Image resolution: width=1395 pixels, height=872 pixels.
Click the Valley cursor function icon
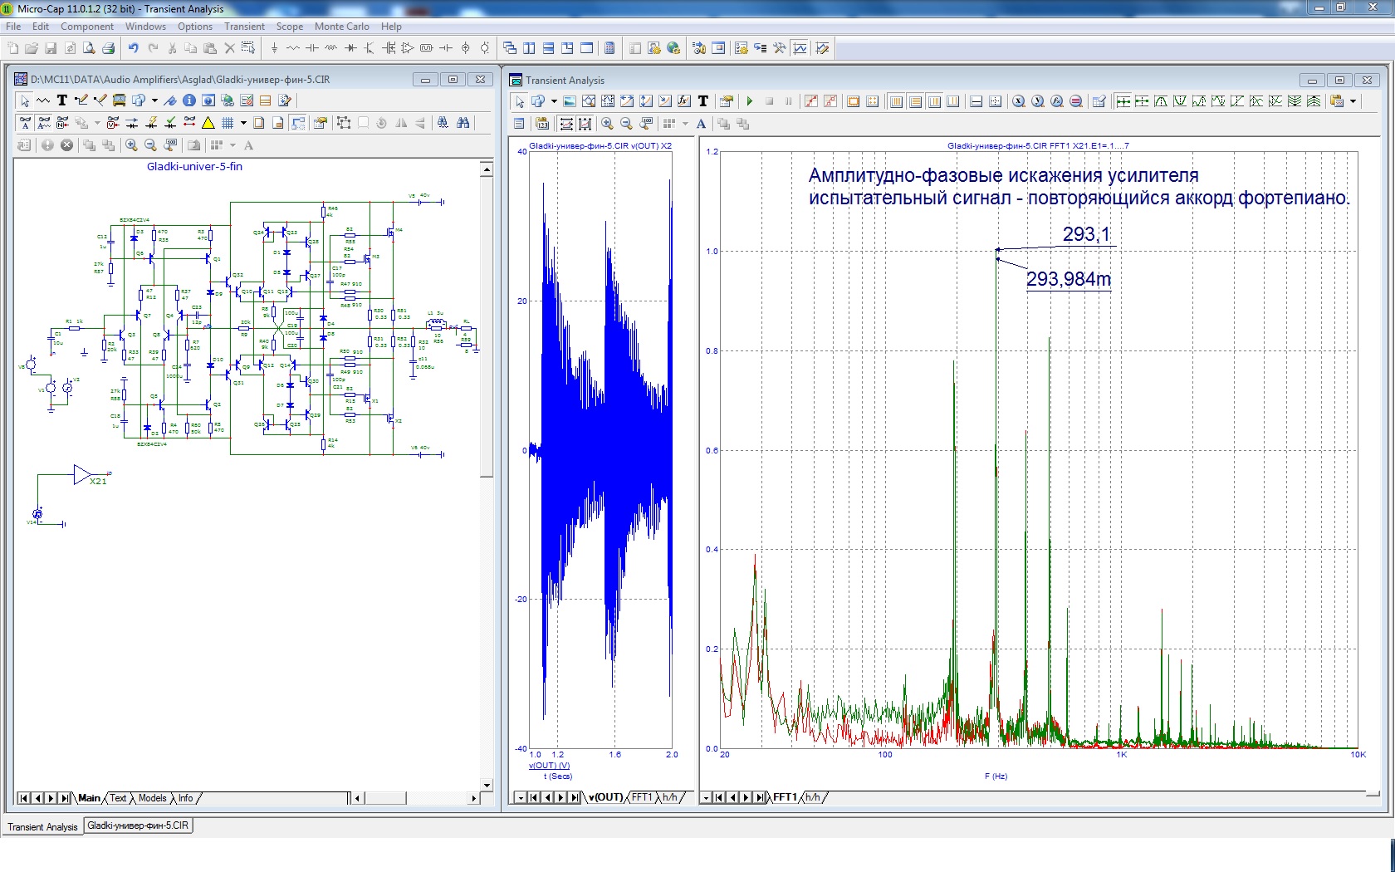tap(1180, 101)
